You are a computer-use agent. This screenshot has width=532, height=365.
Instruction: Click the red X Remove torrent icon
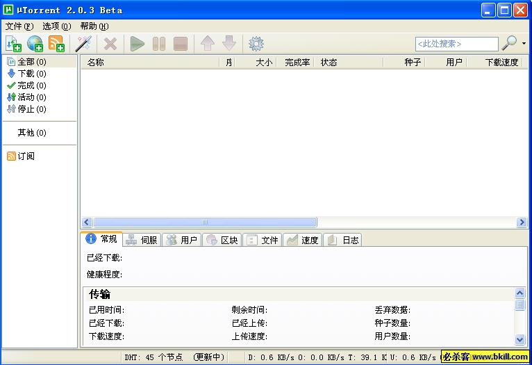point(110,44)
